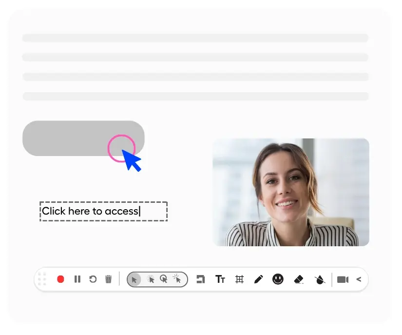Click the red record button
Viewport: 402px width, 335px height.
click(60, 279)
